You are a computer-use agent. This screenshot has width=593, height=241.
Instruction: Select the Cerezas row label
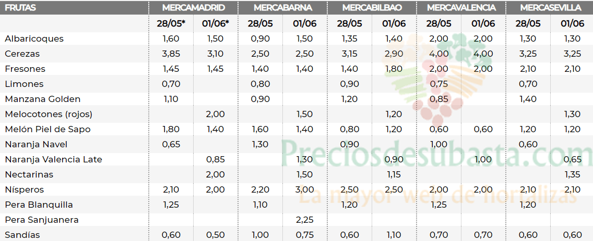22,54
